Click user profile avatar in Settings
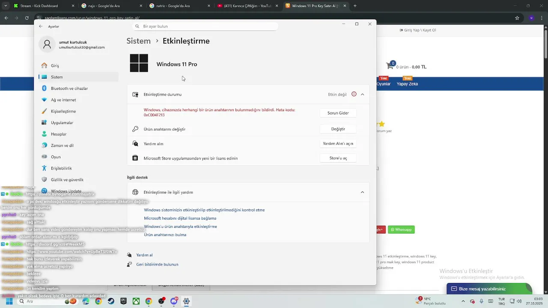The image size is (548, 308). click(47, 44)
